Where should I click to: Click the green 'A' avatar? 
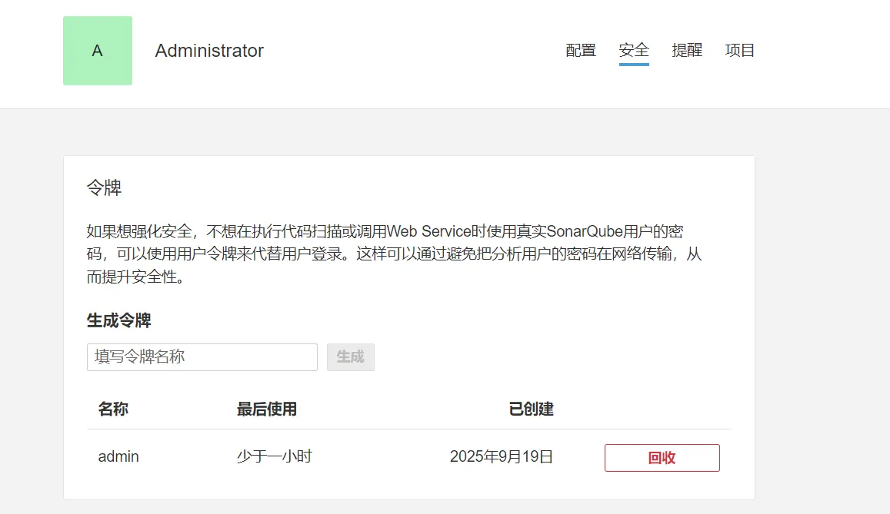98,51
